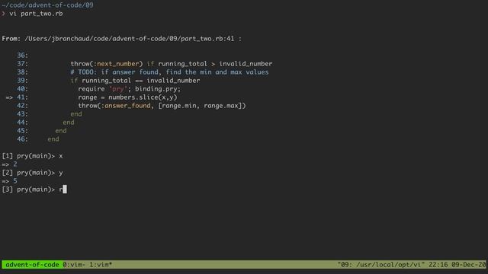The width and height of the screenshot is (488, 274).
Task: Click the '[1] pry(main)> x' prompt line
Action: click(32, 156)
